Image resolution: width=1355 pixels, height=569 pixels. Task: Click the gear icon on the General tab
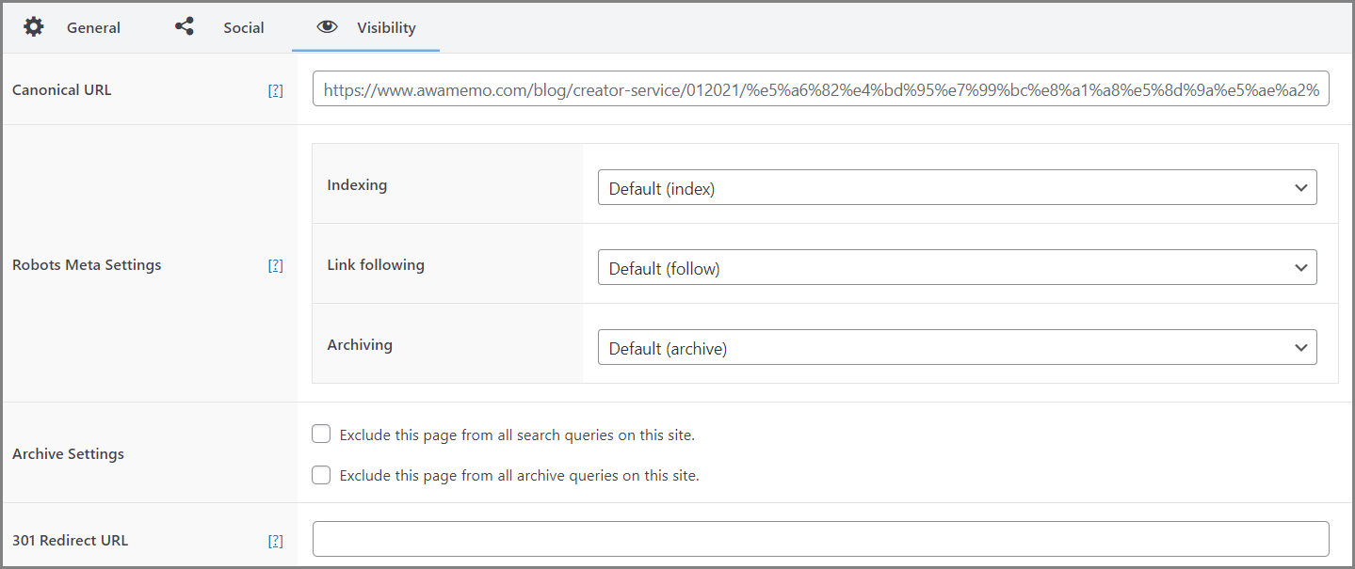click(34, 26)
